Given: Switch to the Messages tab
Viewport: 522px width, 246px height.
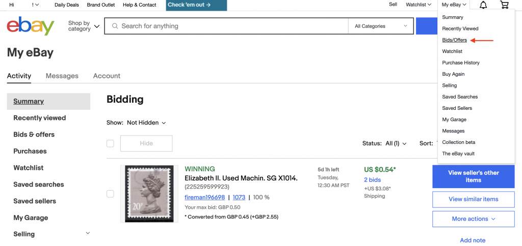Looking at the screenshot, I should (x=62, y=76).
